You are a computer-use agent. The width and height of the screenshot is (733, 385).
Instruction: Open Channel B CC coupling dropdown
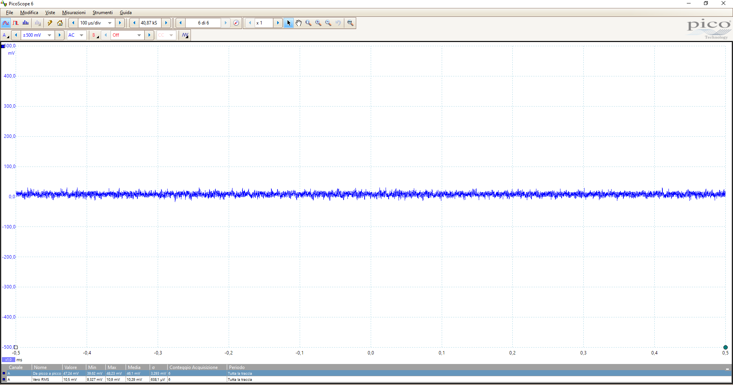click(171, 35)
